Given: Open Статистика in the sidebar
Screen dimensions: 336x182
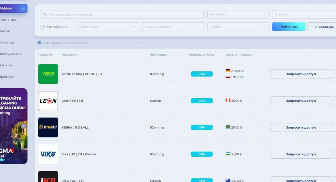Looking at the screenshot, I should point(8,20).
